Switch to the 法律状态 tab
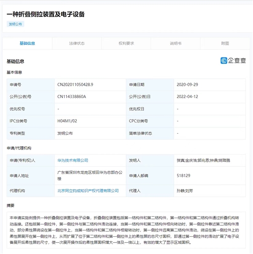The width and height of the screenshot is (253, 254). click(x=77, y=43)
